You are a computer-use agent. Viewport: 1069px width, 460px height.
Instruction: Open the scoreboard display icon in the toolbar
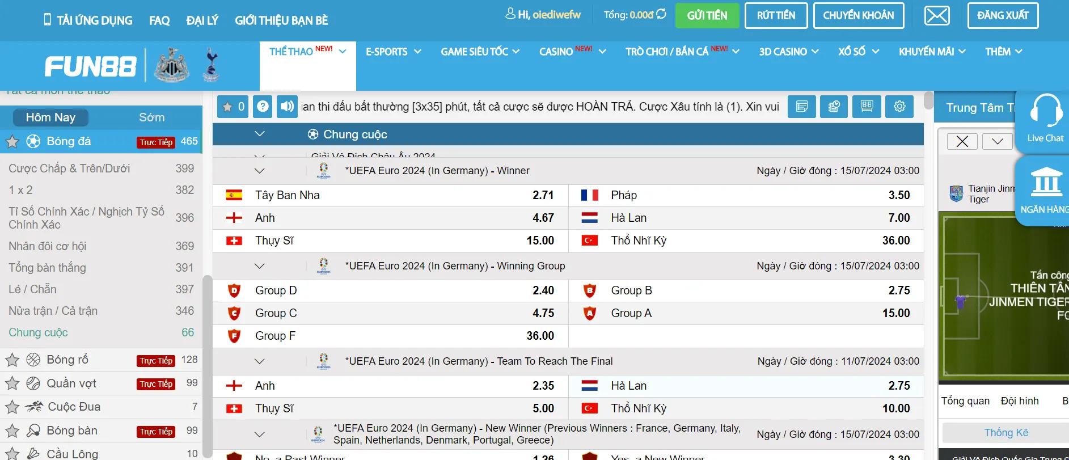[x=867, y=107]
